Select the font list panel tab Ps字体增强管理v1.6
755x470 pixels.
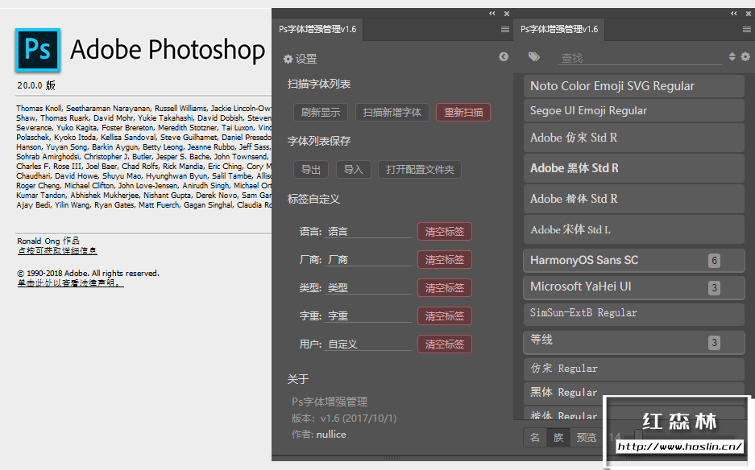click(559, 29)
